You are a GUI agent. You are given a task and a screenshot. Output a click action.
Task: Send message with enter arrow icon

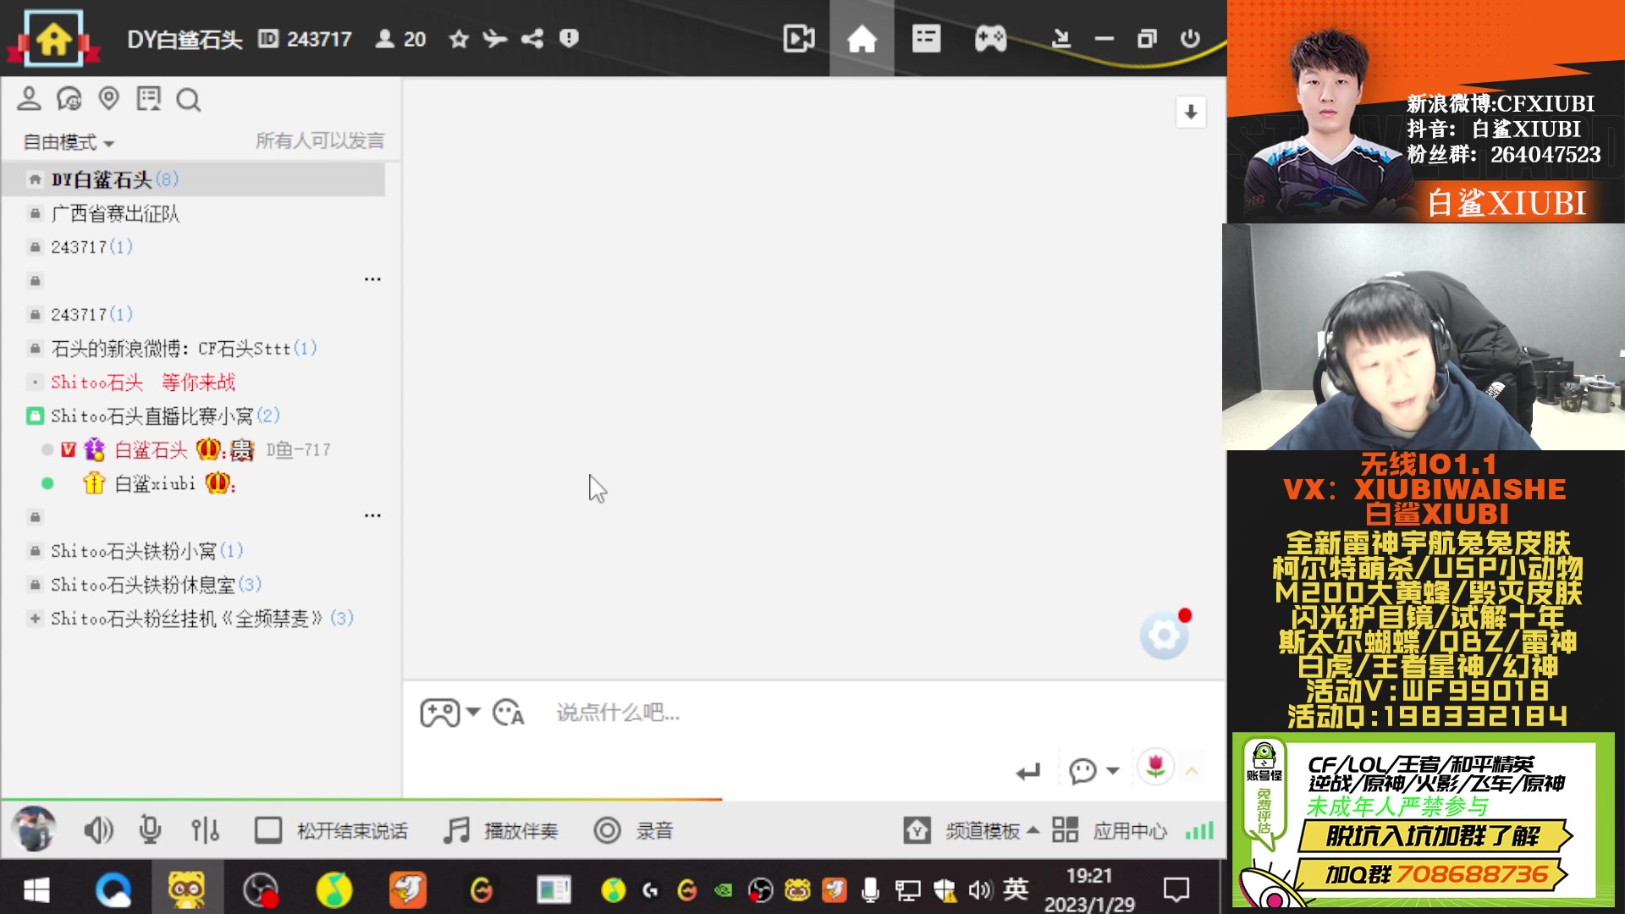coord(1028,771)
